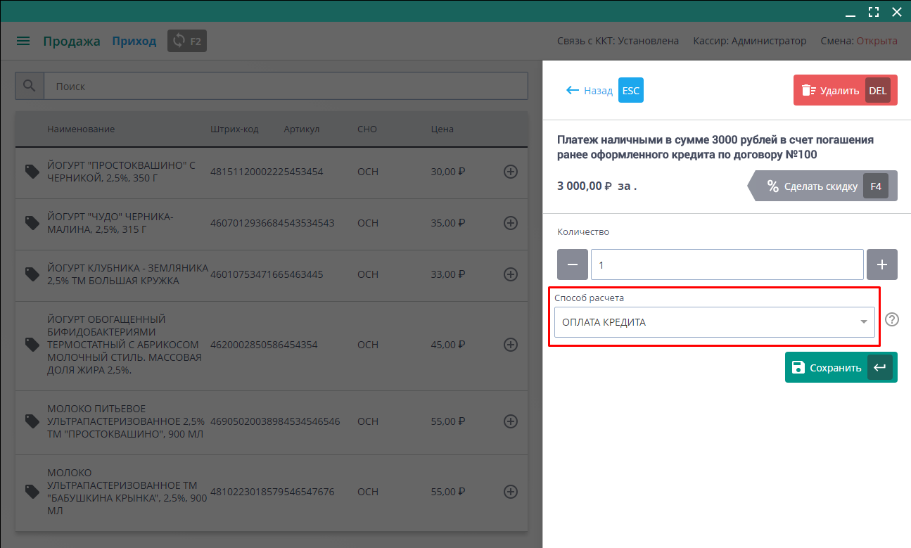Screen dimensions: 911x548
Task: Add МОЛОЧНЫЙ СТИЛЬ yogurt with plus icon
Action: point(511,345)
